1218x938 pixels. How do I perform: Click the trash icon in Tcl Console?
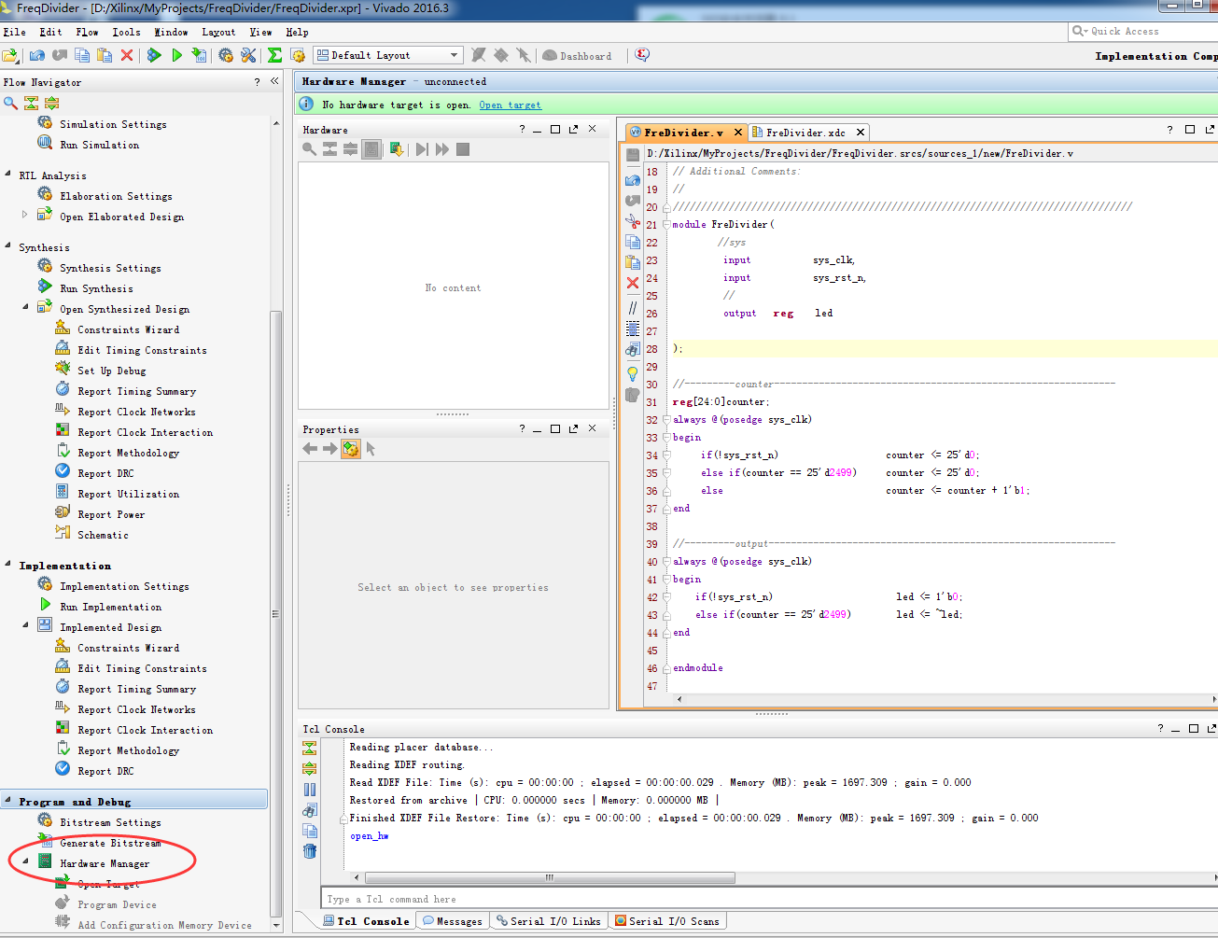pyautogui.click(x=310, y=851)
